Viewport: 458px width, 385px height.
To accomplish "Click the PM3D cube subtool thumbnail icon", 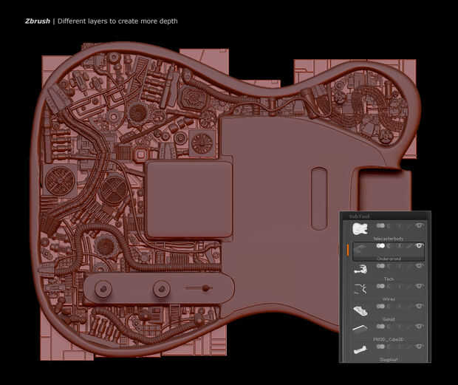I will pyautogui.click(x=360, y=328).
